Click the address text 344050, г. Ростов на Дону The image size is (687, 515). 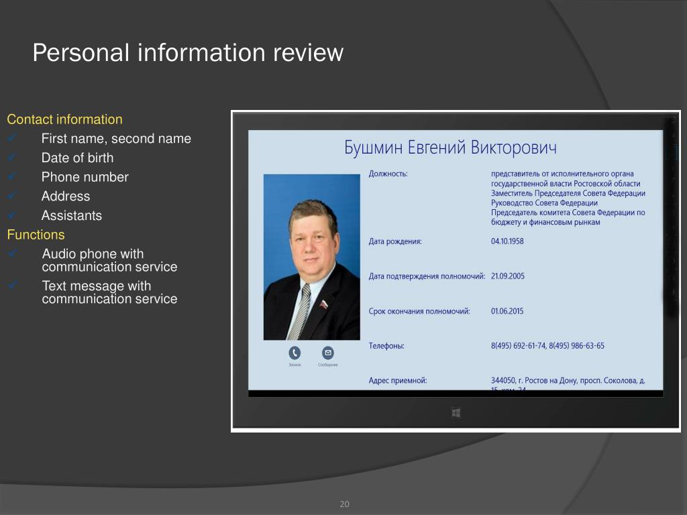(533, 381)
